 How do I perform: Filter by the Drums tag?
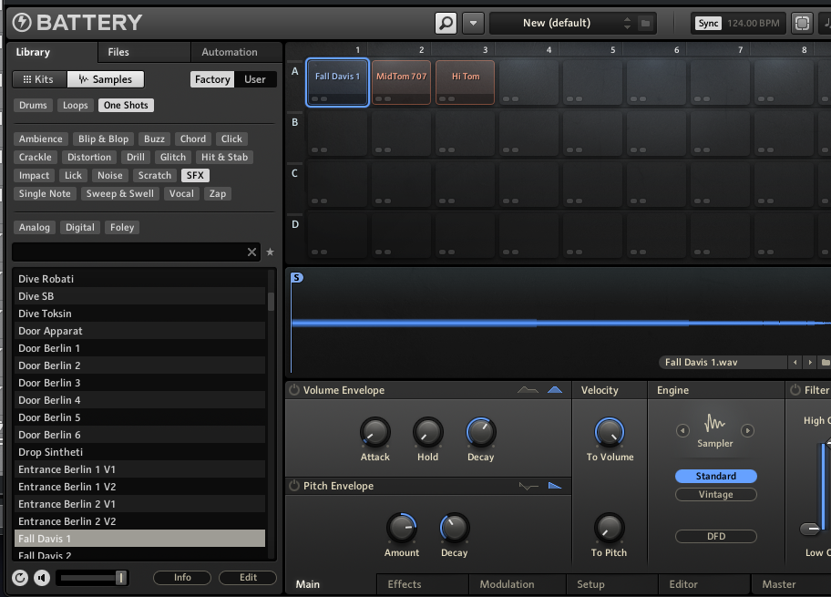pyautogui.click(x=33, y=105)
